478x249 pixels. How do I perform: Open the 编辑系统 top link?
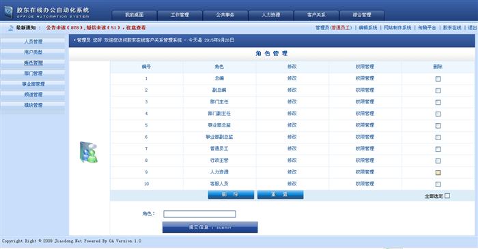[367, 28]
